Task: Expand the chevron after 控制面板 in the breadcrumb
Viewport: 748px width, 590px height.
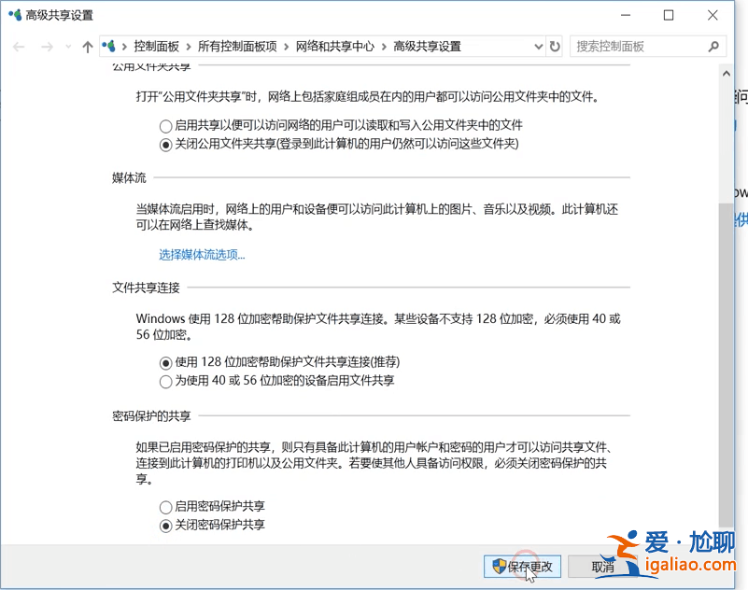Action: [x=190, y=46]
